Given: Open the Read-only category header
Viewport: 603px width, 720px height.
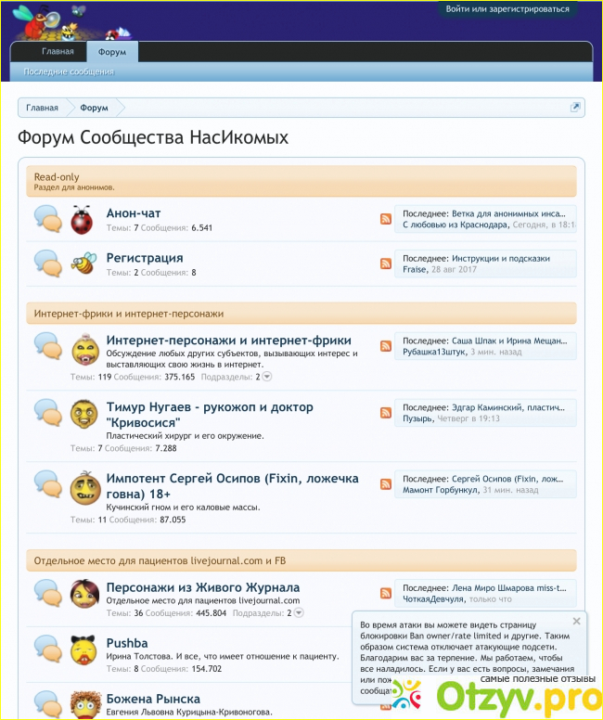Looking at the screenshot, I should [57, 176].
